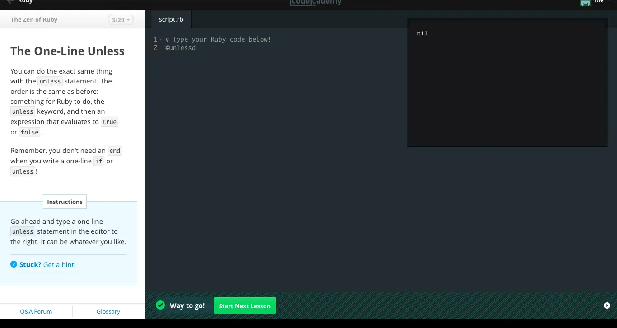The height and width of the screenshot is (328, 617).
Task: Click the blue question mark hint icon
Action: (x=14, y=264)
